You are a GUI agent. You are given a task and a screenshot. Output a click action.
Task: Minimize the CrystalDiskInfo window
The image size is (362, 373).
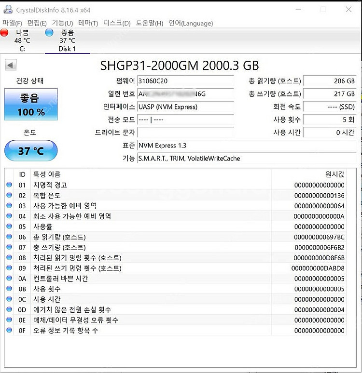[298, 10]
